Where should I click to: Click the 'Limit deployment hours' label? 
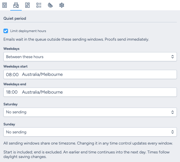(x=28, y=31)
